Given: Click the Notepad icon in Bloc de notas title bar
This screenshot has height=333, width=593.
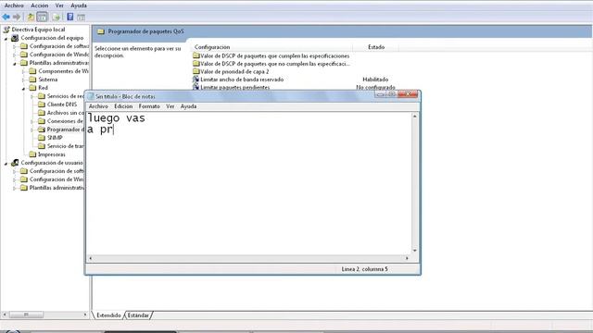Looking at the screenshot, I should (91, 96).
